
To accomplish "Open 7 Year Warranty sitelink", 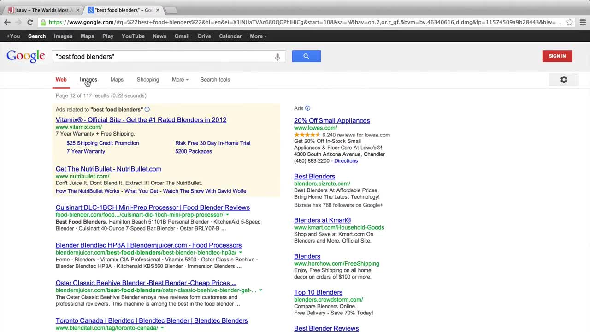I will [x=86, y=151].
